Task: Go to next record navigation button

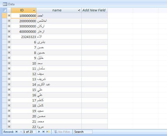Action: [x=39, y=132]
